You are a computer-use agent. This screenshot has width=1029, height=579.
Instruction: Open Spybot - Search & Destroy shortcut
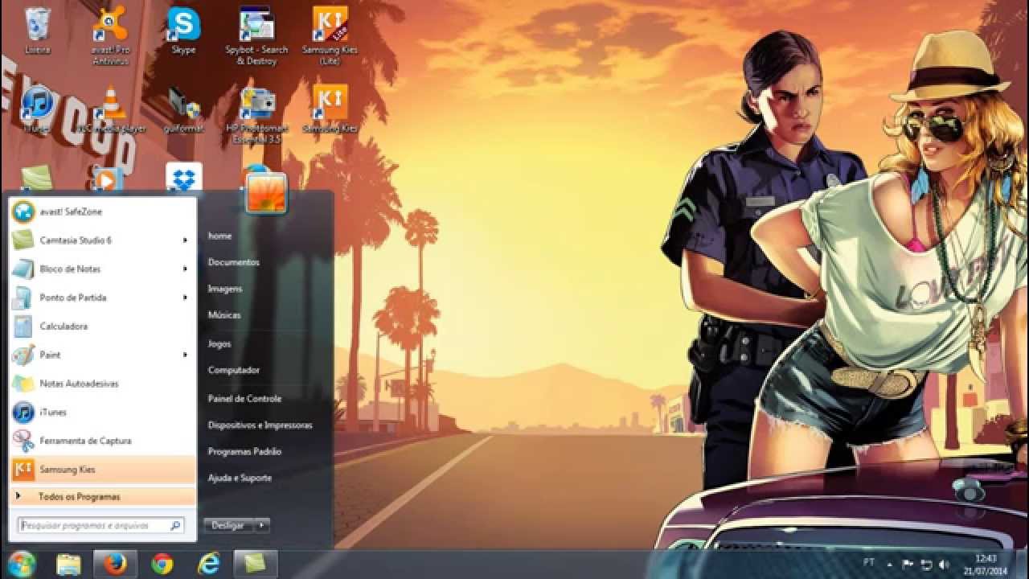tap(256, 35)
